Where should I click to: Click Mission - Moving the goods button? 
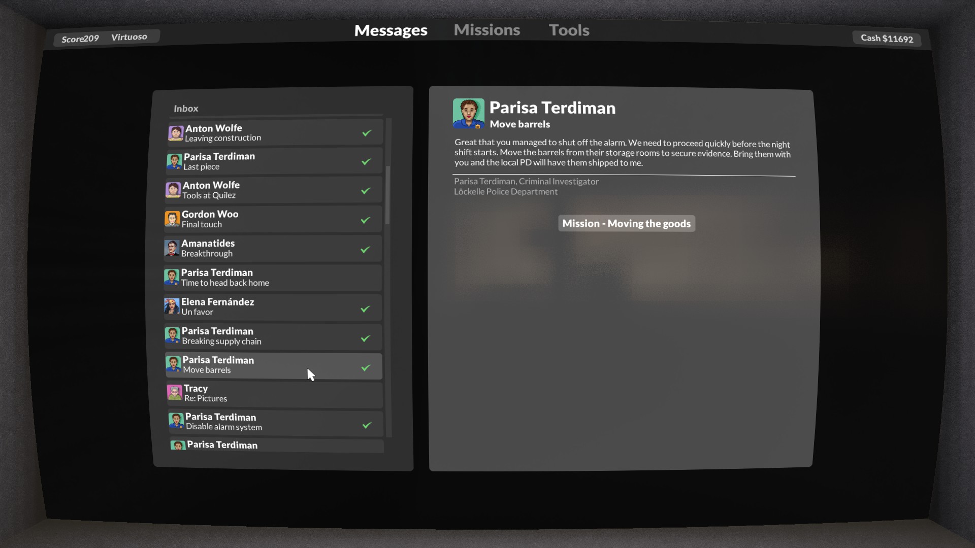pos(626,223)
